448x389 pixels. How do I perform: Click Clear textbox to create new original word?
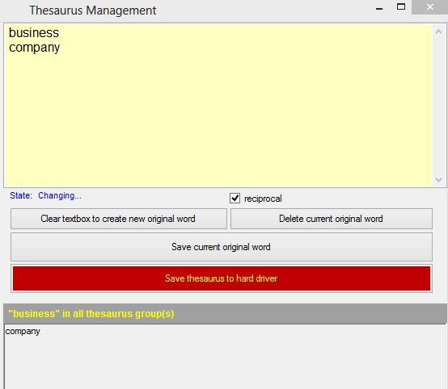click(x=119, y=219)
